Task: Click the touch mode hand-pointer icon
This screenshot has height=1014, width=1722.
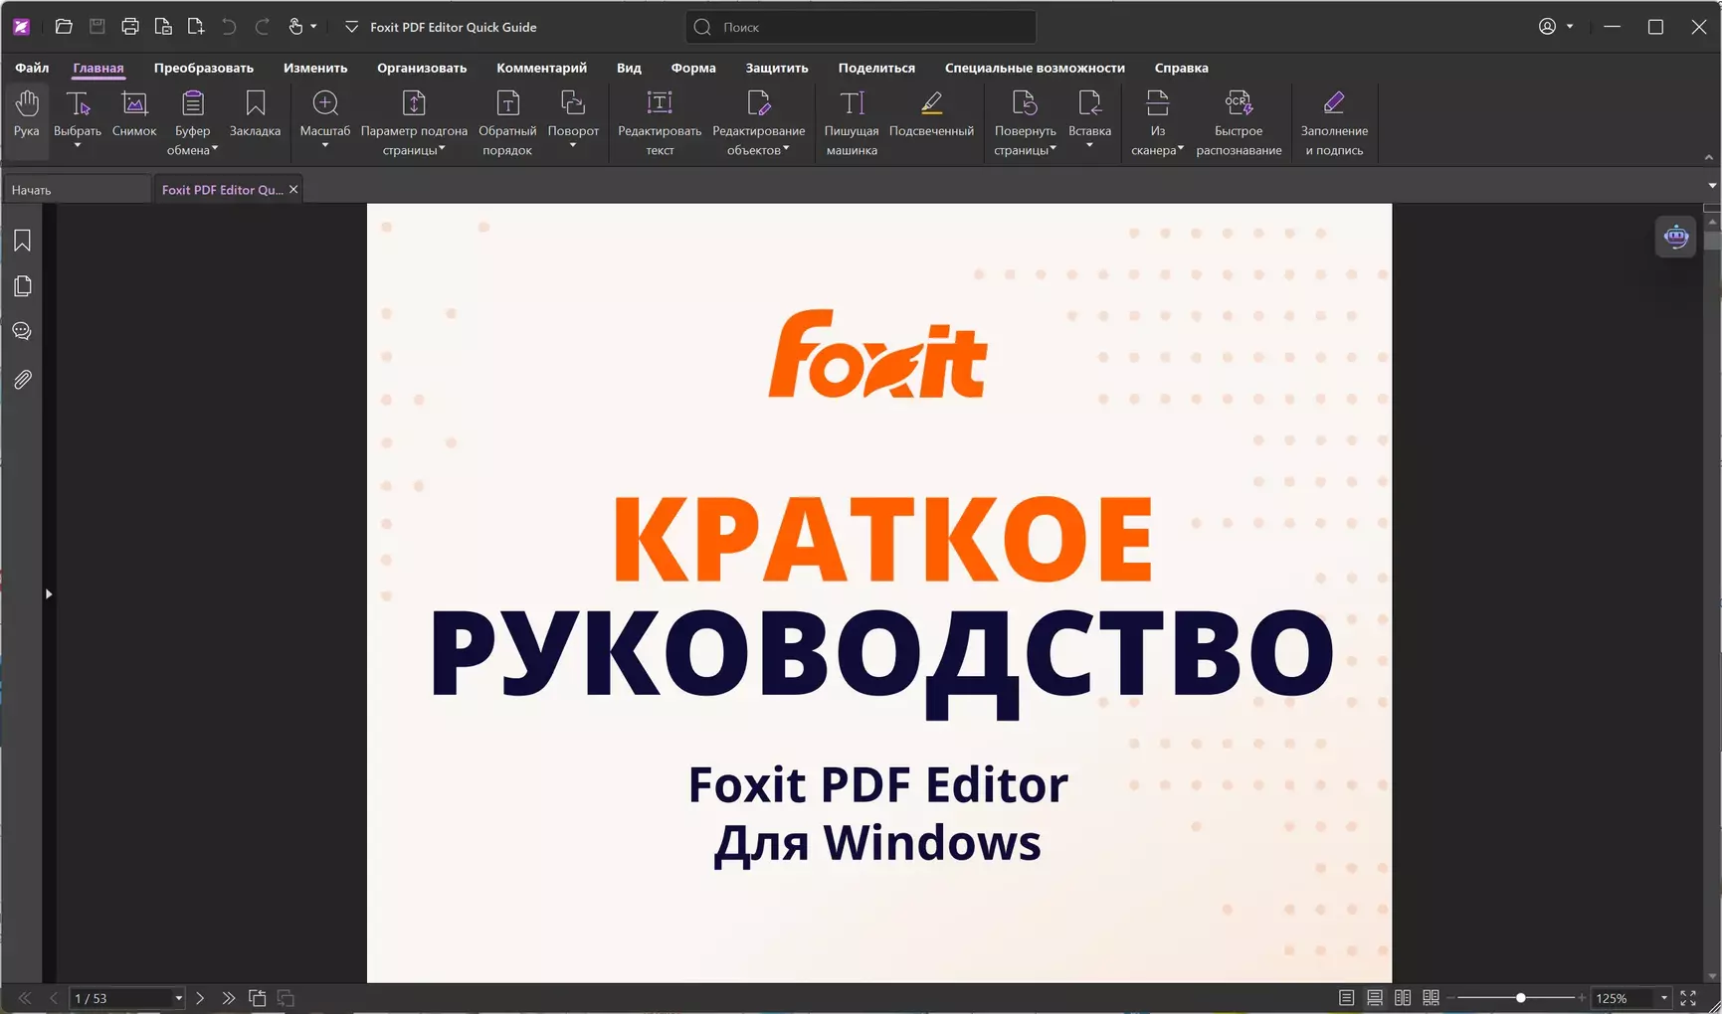Action: (x=295, y=27)
